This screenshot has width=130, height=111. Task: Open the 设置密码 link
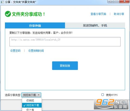[x=15, y=51]
